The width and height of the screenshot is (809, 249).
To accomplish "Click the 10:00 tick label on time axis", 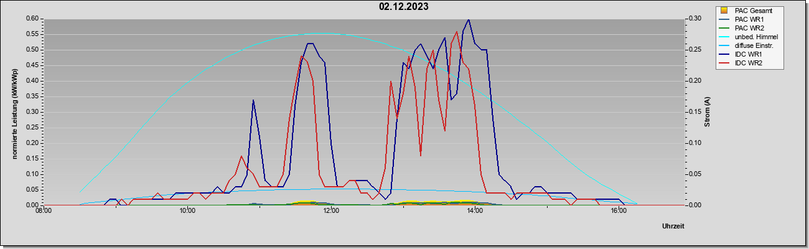I will coord(187,212).
